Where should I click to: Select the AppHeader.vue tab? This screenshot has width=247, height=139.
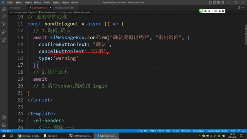click(40, 8)
